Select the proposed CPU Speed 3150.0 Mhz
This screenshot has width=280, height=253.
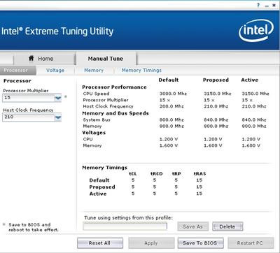217,94
